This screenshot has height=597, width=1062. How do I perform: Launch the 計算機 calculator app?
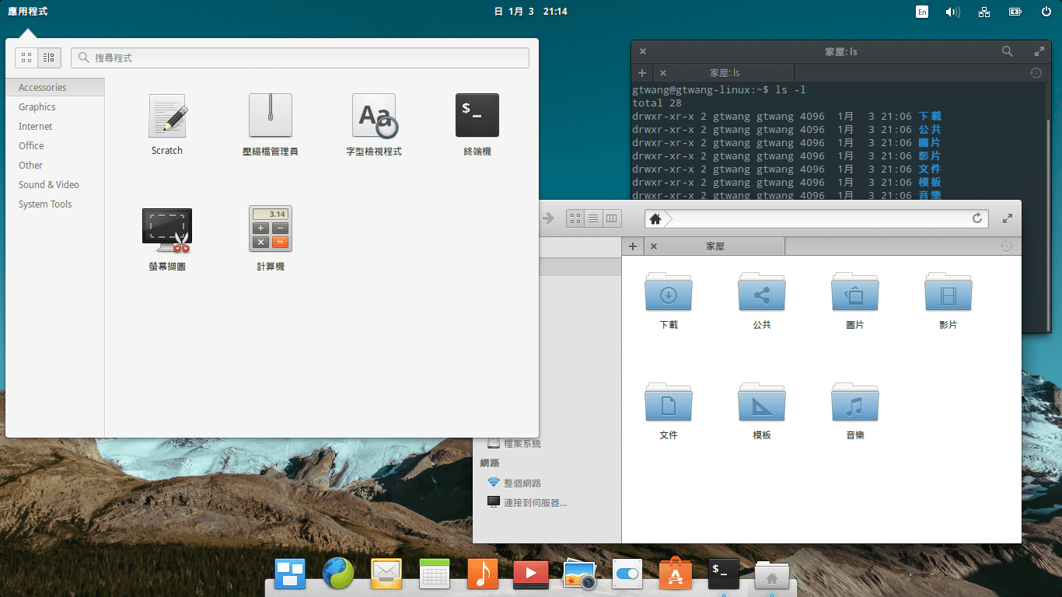coord(270,229)
